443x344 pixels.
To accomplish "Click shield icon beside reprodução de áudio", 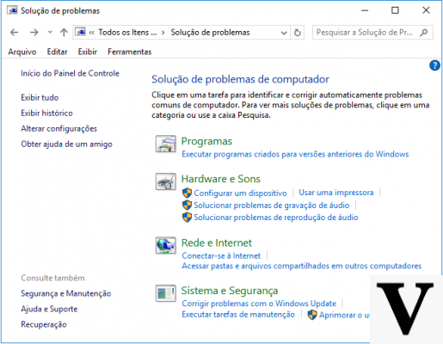I will click(x=187, y=218).
